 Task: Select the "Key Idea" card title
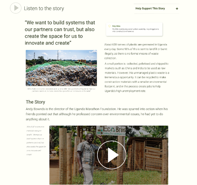[116, 26]
